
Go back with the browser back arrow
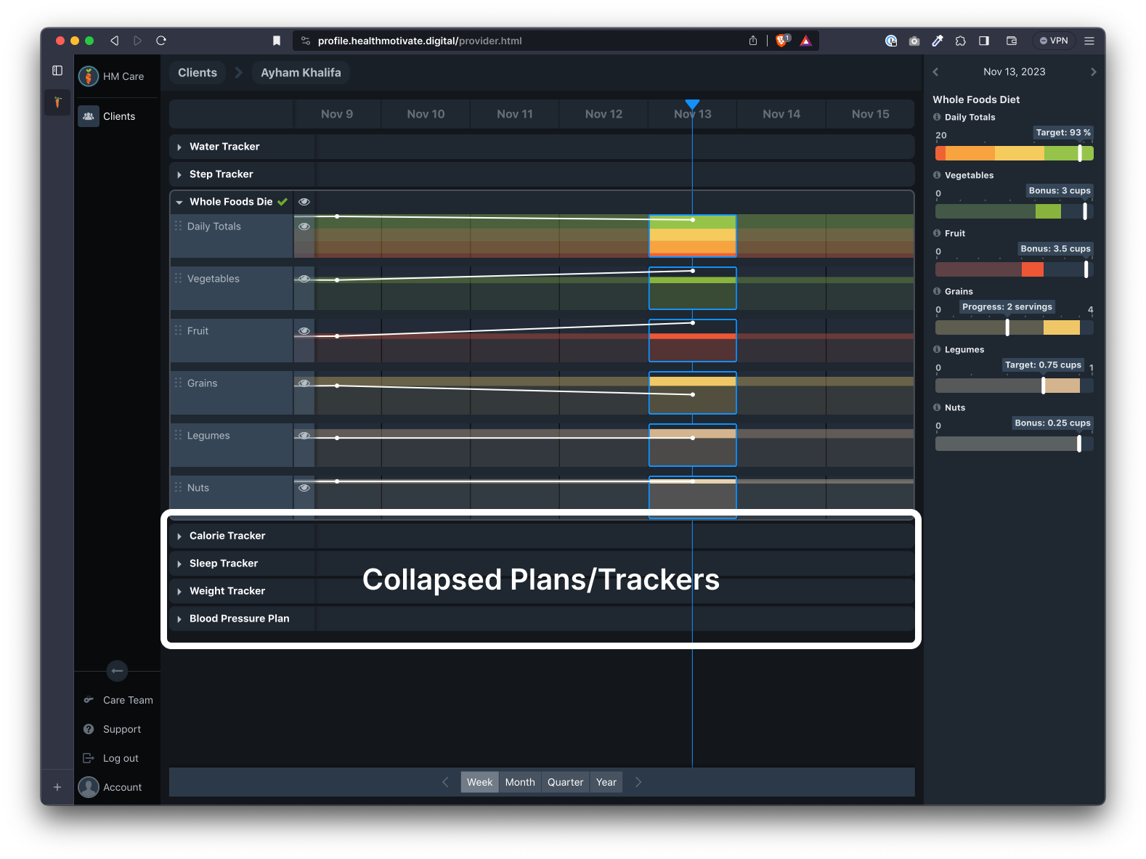coord(114,41)
